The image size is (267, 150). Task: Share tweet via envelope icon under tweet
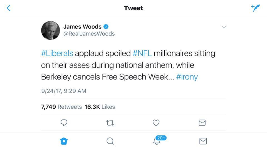(x=202, y=122)
